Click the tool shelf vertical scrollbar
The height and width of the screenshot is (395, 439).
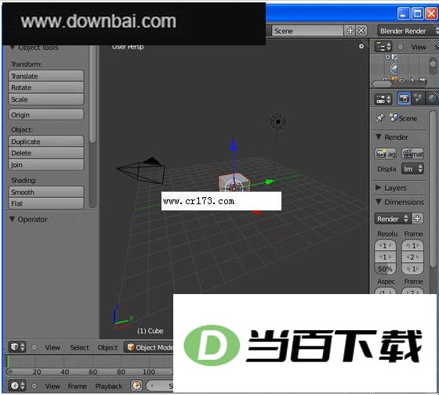(93, 95)
